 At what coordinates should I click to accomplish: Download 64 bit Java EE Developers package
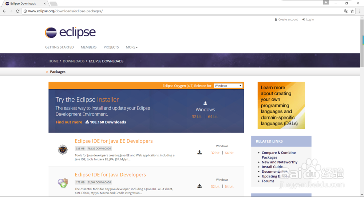pyautogui.click(x=229, y=153)
